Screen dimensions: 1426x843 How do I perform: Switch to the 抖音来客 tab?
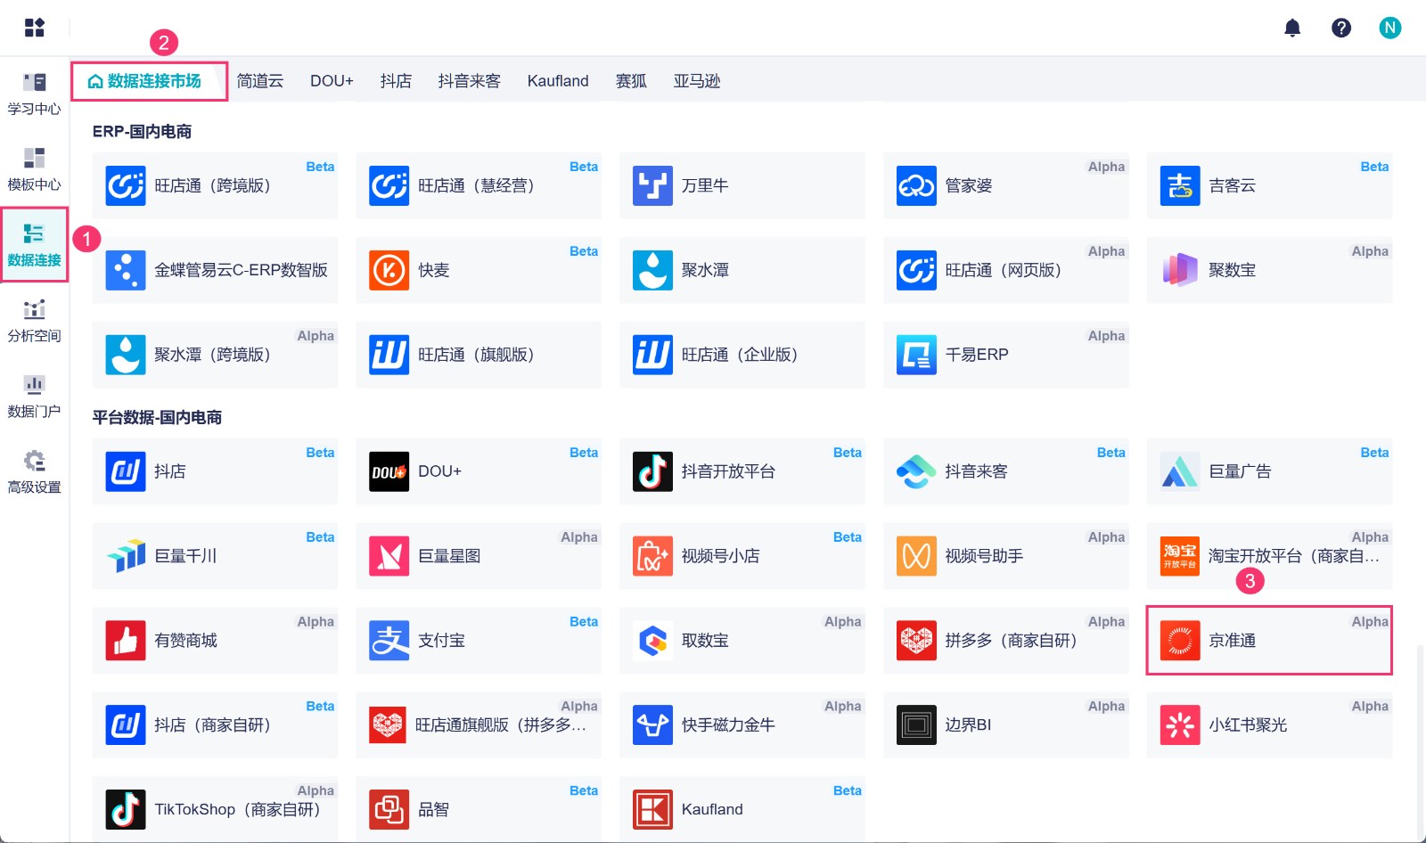coord(469,81)
